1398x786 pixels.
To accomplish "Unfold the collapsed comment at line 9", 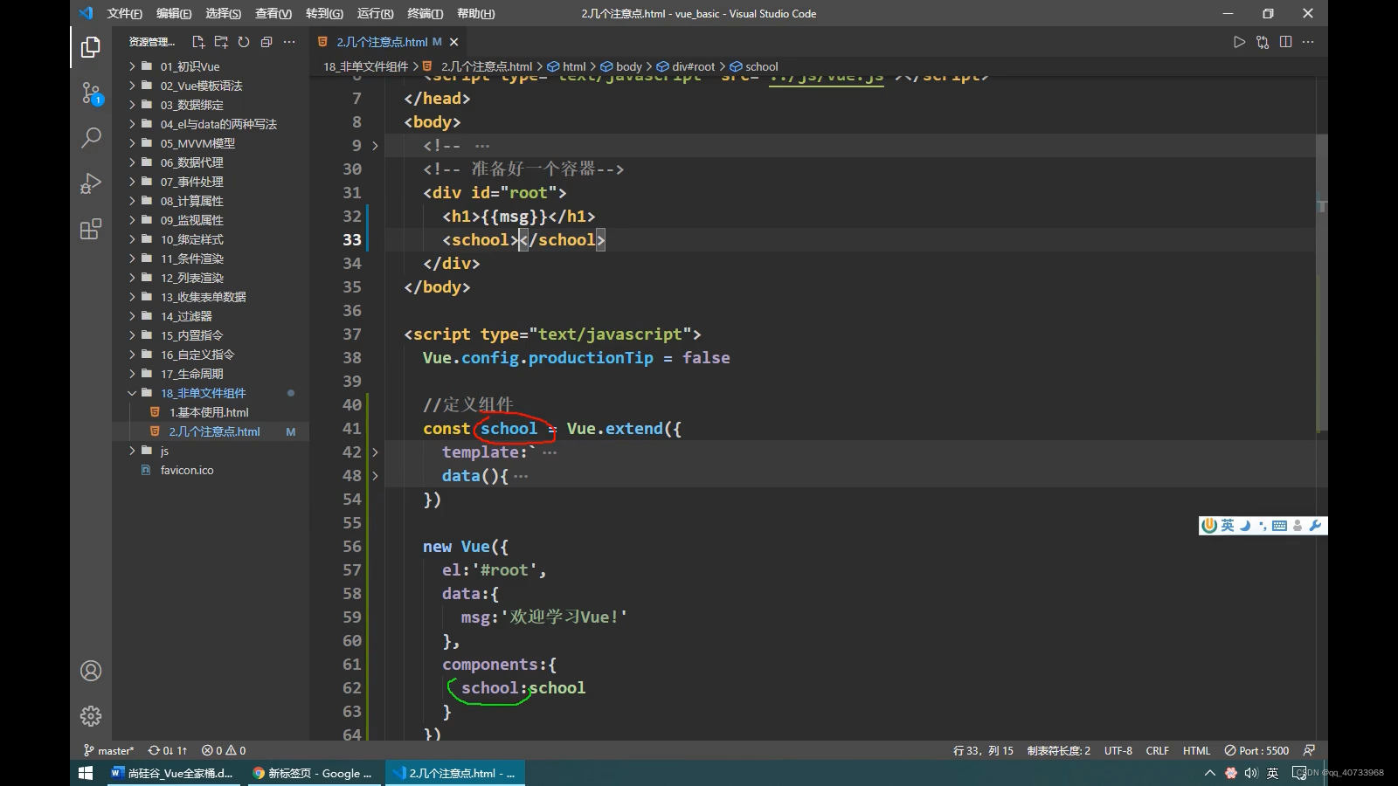I will 375,146.
